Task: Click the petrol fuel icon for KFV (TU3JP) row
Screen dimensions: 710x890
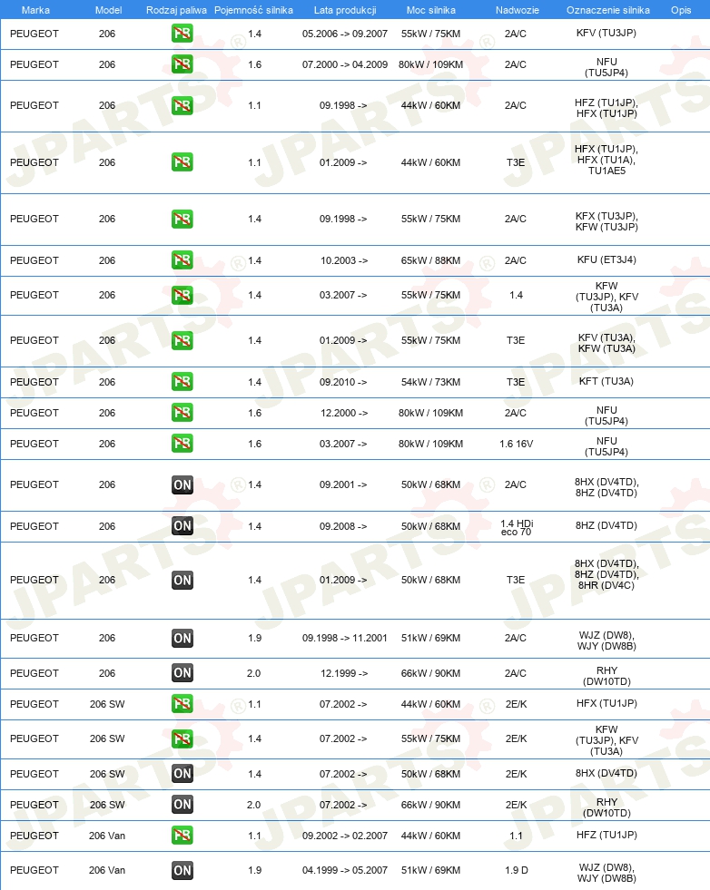Action: pyautogui.click(x=182, y=34)
